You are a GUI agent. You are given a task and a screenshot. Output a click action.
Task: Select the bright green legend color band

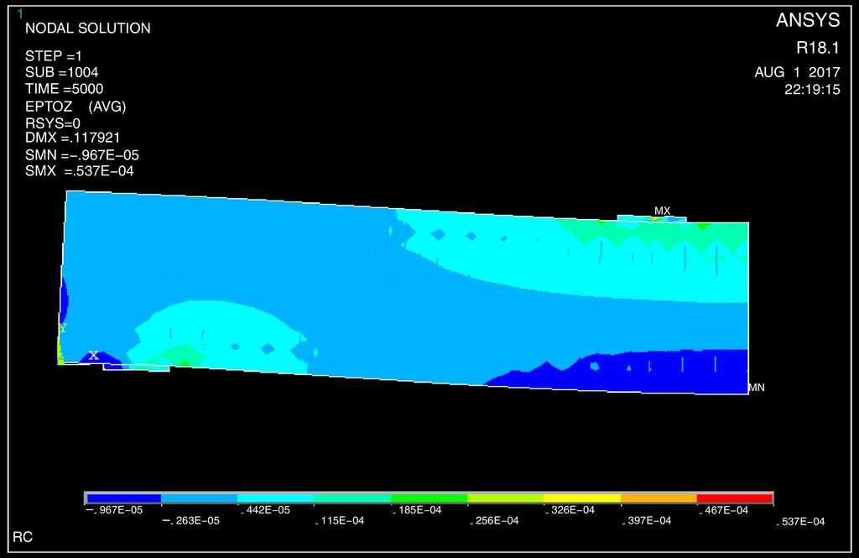[429, 498]
